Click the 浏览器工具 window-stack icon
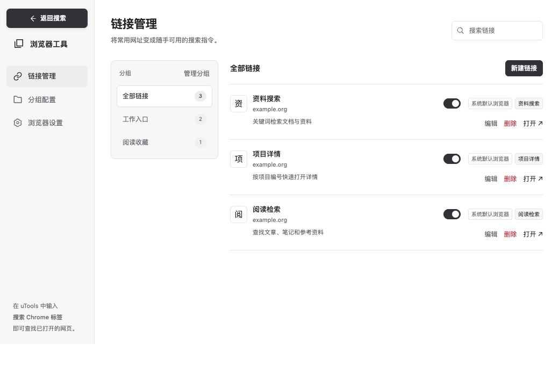The image size is (559, 387). click(x=18, y=44)
